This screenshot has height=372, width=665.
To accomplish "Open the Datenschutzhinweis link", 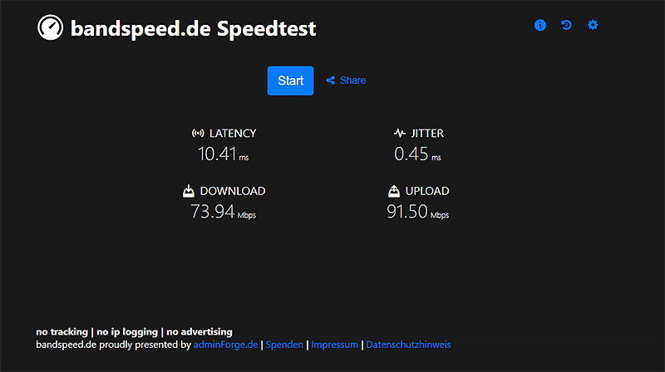I will (408, 345).
